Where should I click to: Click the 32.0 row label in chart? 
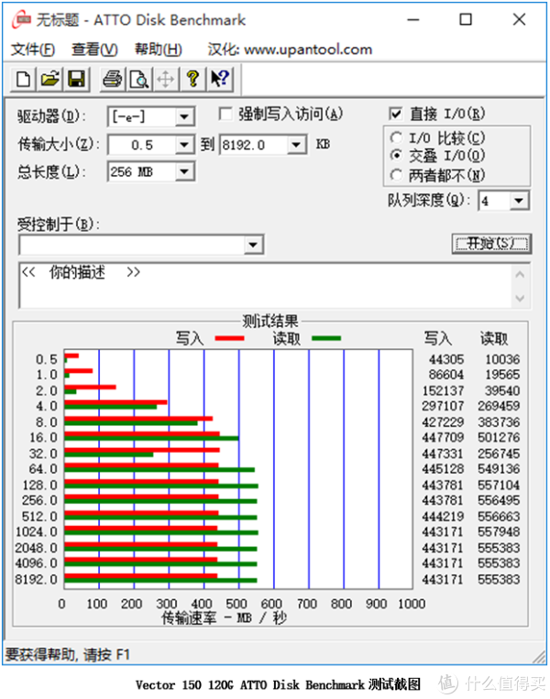pos(43,453)
